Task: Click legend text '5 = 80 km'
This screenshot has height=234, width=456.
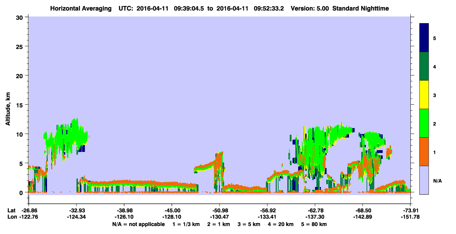Action: pos(314,224)
